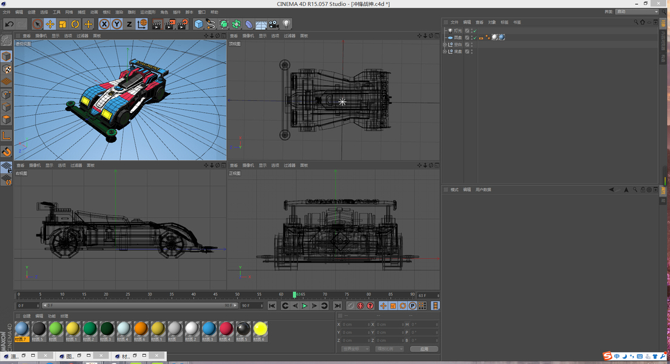Viewport: 670px width, 364px height.
Task: Select Edges mode in left toolbar
Action: point(7,107)
